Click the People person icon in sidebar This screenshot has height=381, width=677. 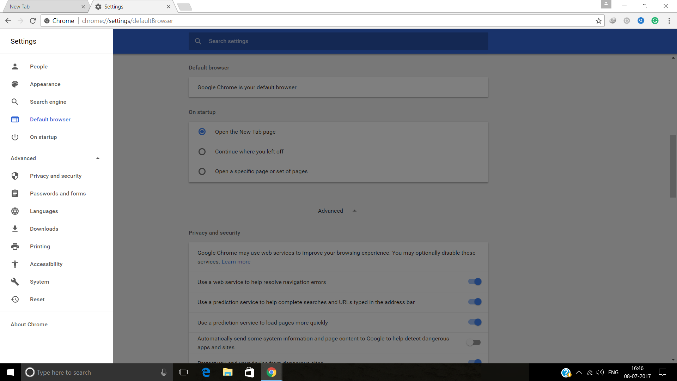click(15, 66)
